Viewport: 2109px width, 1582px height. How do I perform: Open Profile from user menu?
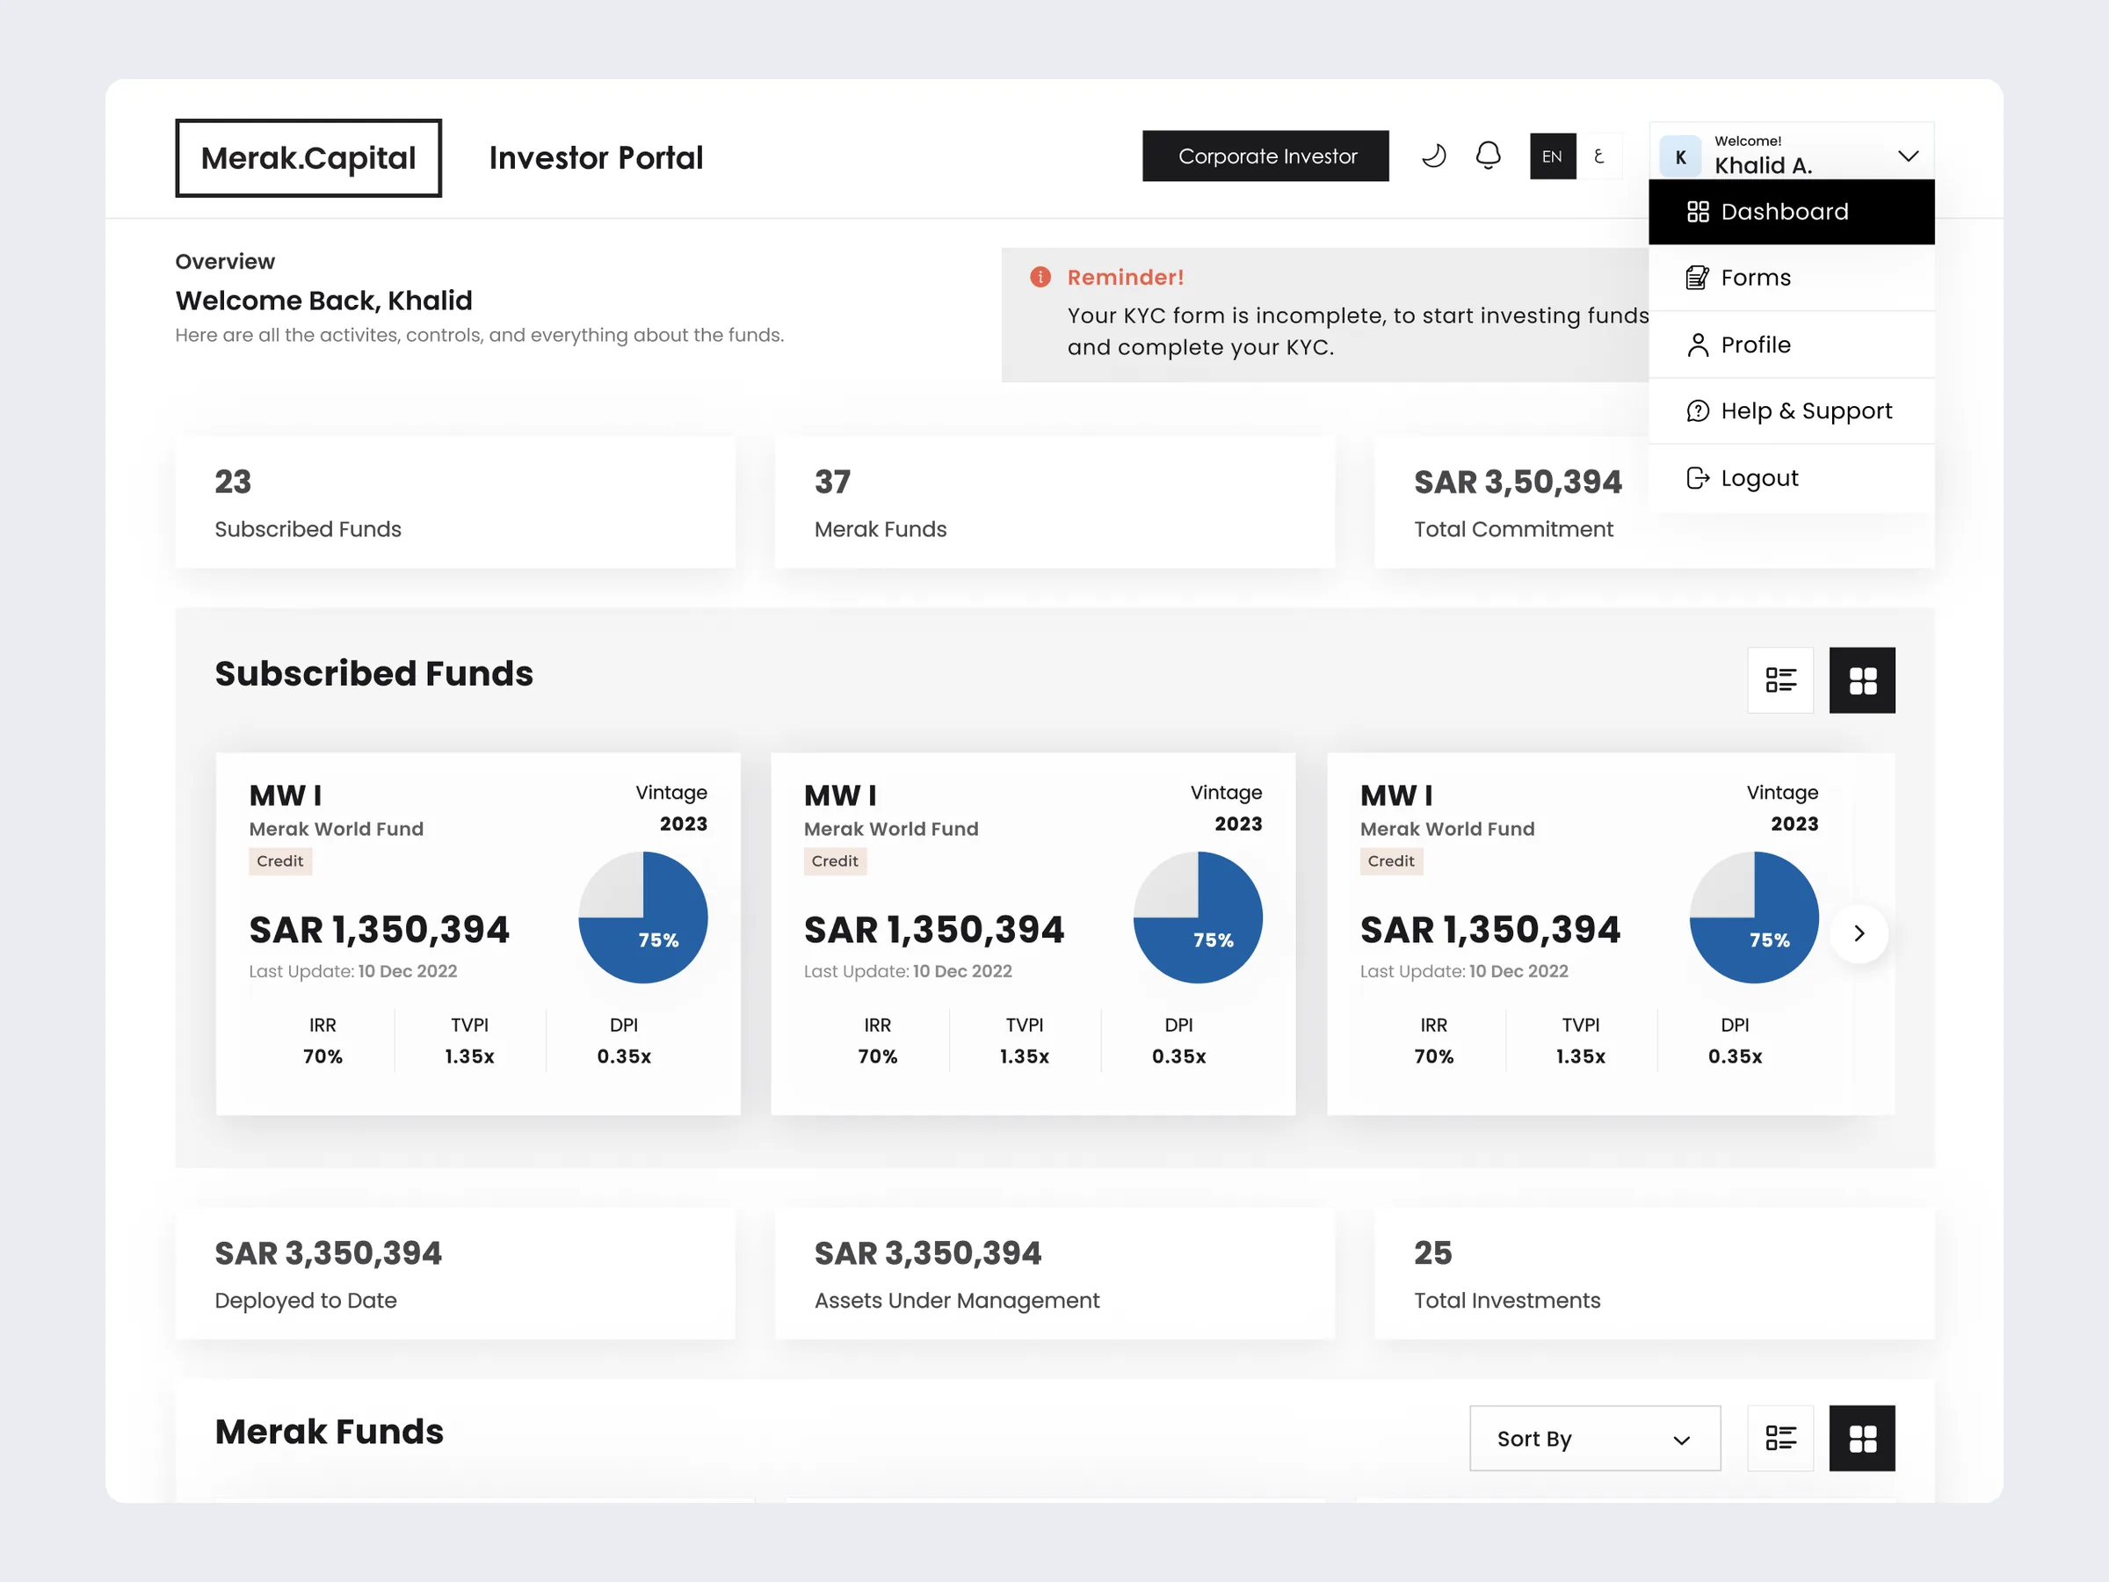(x=1792, y=345)
